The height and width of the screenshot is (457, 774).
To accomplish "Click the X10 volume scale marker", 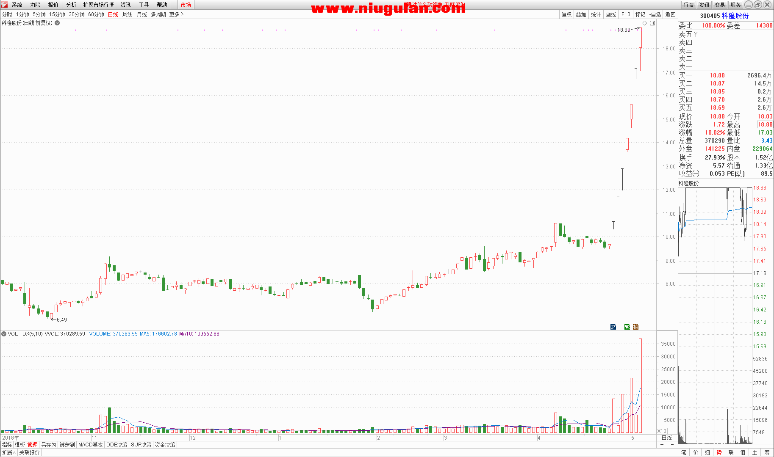I will (x=662, y=431).
